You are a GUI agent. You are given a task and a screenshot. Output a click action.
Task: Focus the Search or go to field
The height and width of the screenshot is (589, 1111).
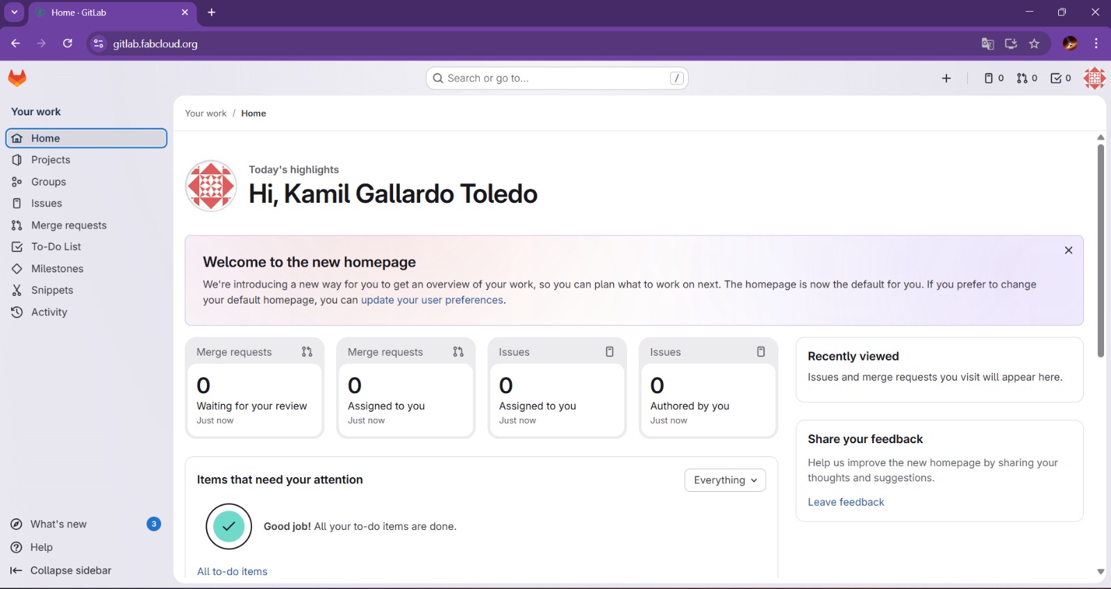555,78
